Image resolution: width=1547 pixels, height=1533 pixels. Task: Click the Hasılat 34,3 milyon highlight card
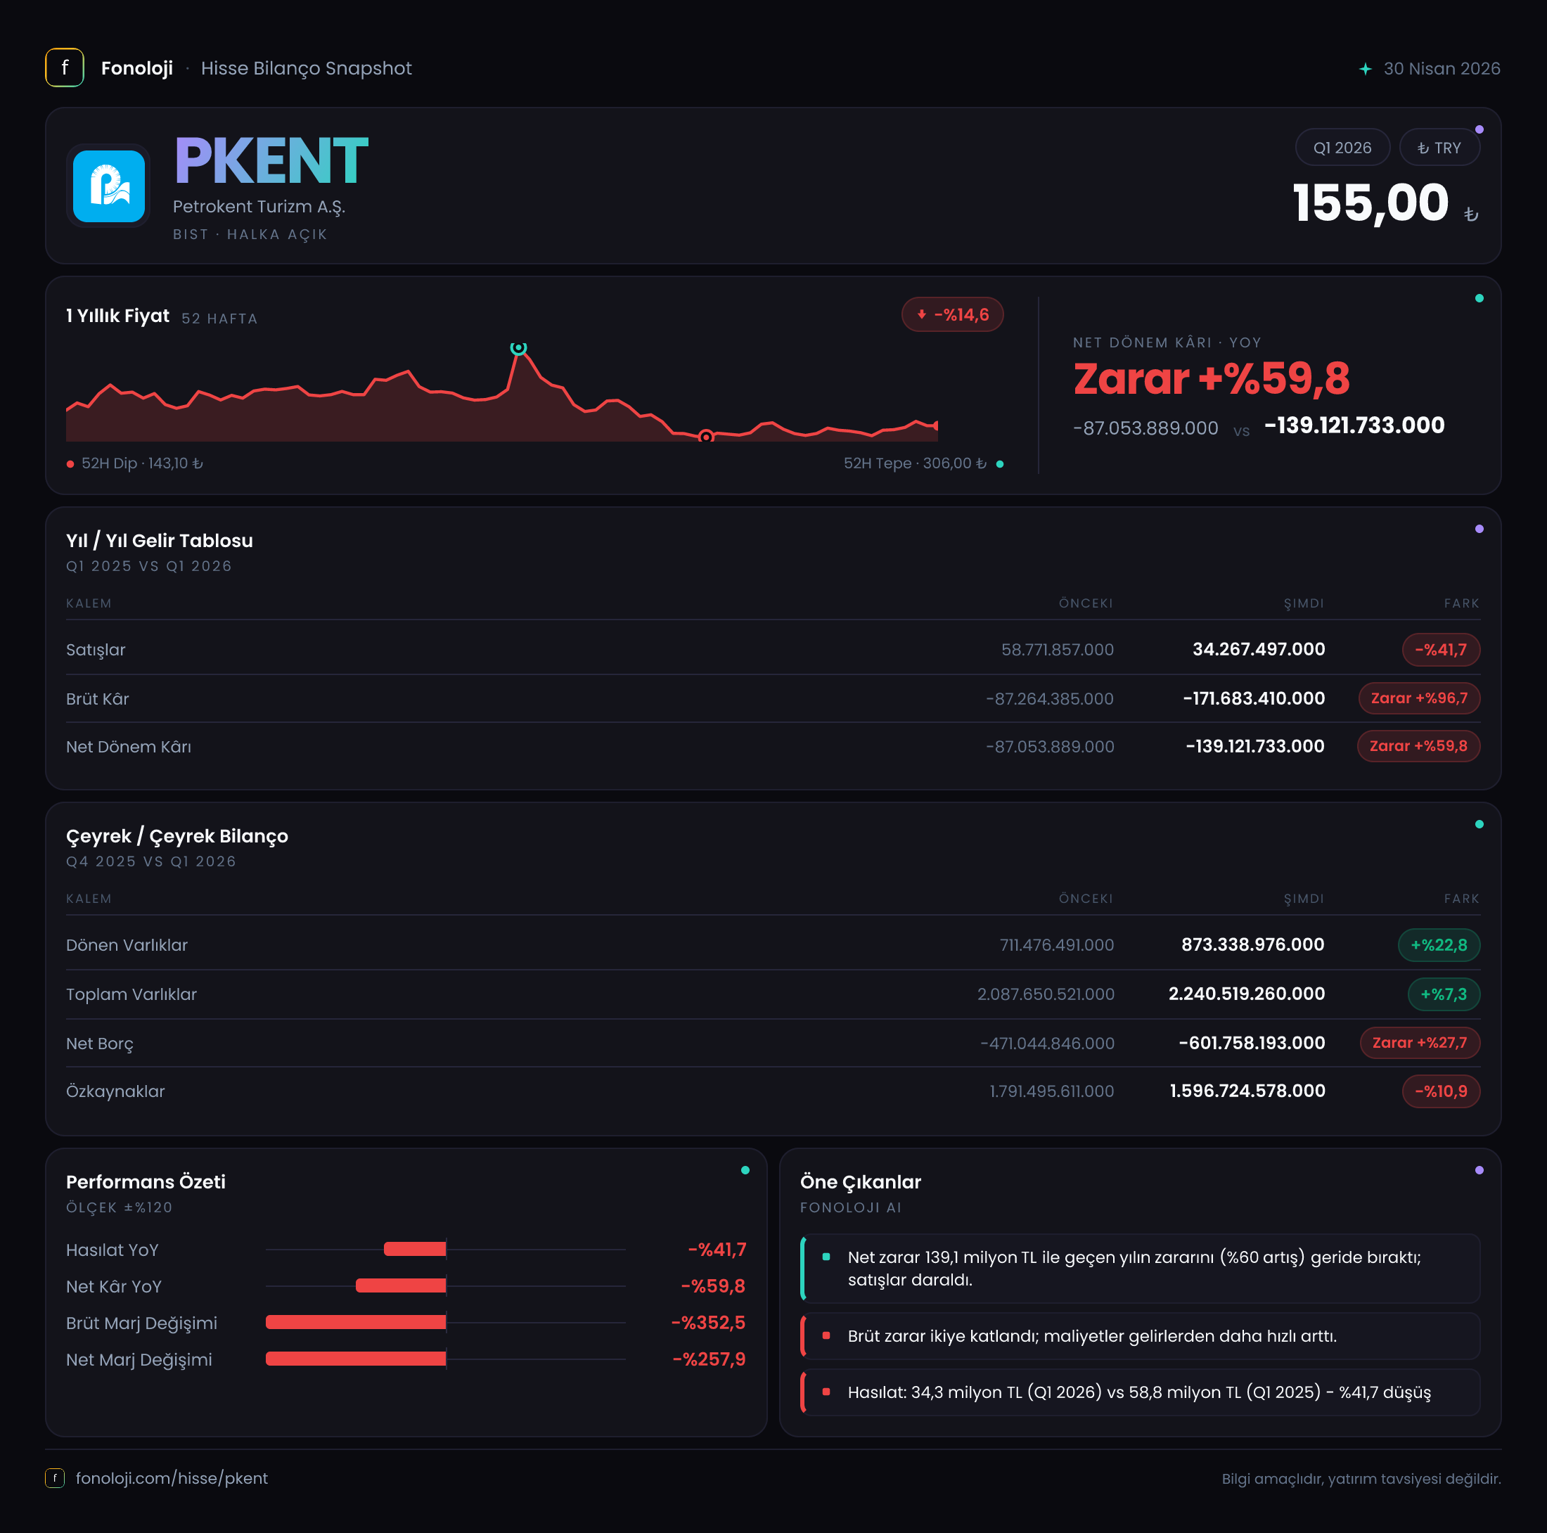(x=1141, y=1392)
